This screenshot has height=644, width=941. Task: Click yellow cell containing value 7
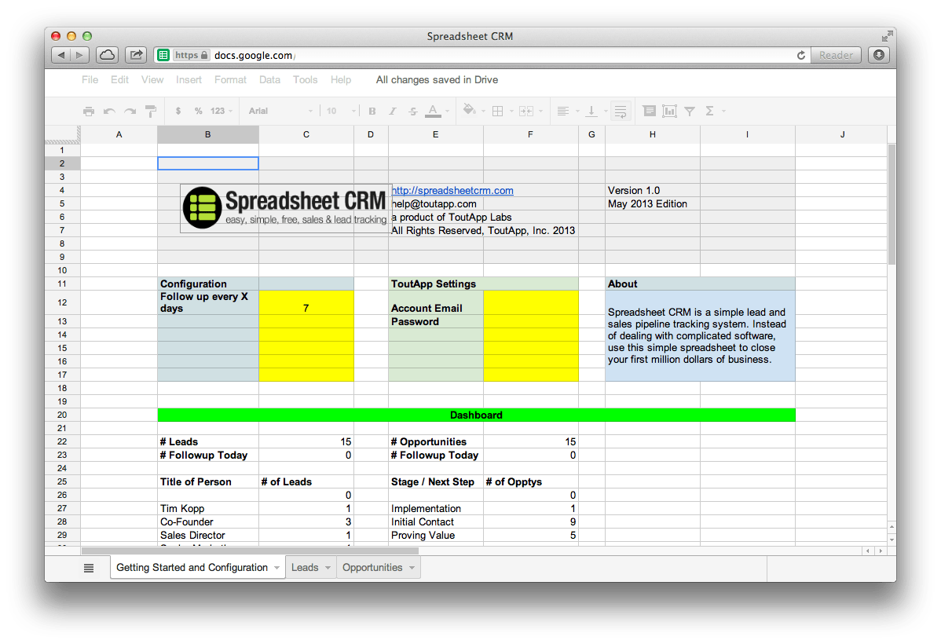coord(306,302)
